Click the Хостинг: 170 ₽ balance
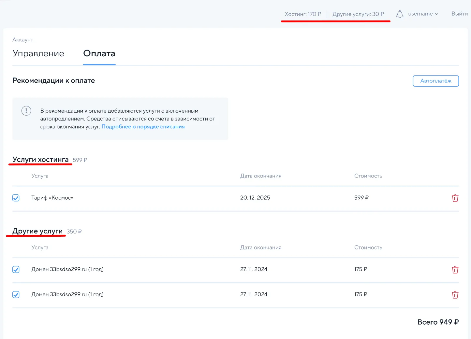 [x=303, y=14]
